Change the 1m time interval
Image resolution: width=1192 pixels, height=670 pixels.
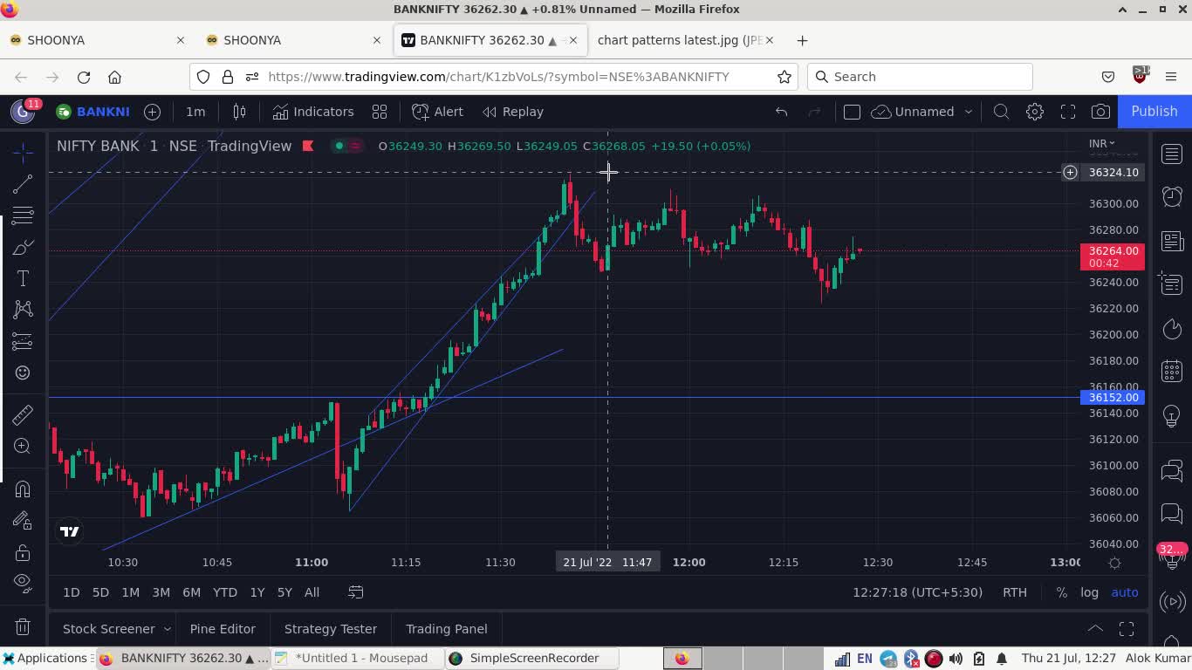point(195,112)
